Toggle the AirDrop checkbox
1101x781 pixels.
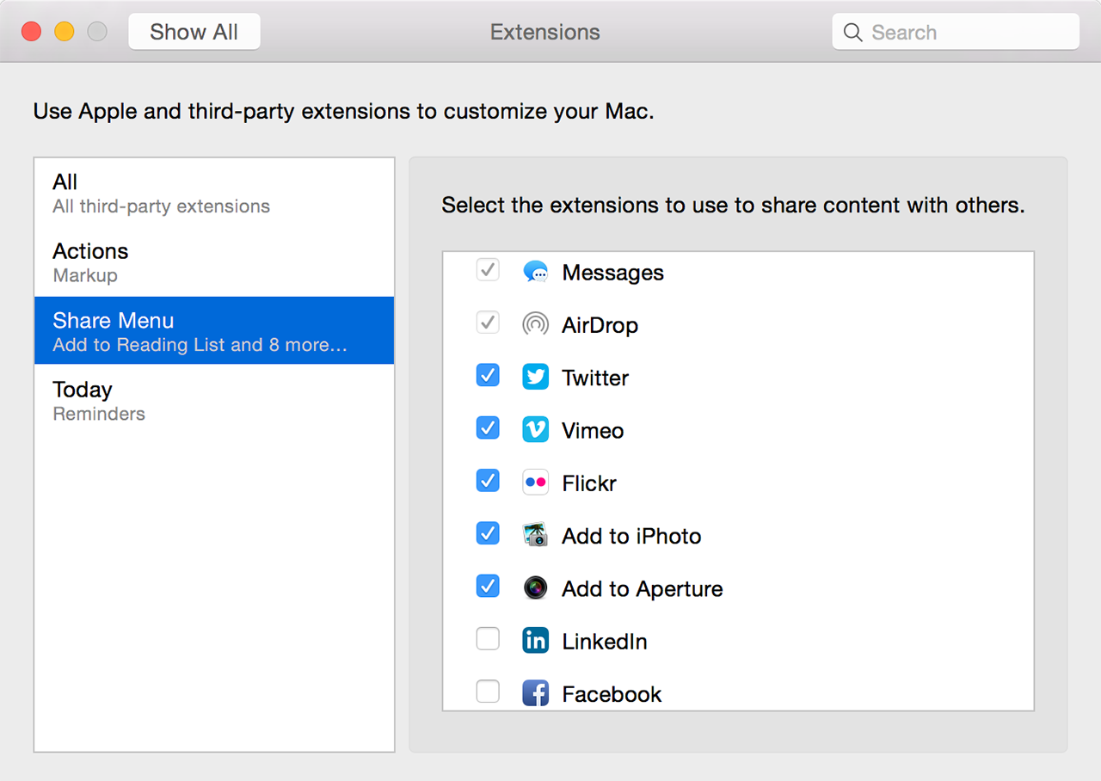pyautogui.click(x=488, y=323)
